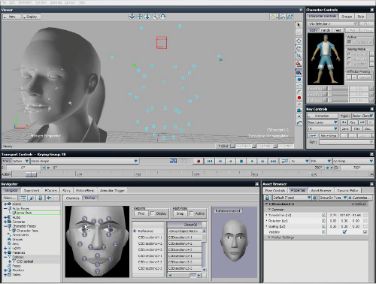Open the Action dropdown in Transport Controls
The image size is (376, 284).
pos(20,161)
